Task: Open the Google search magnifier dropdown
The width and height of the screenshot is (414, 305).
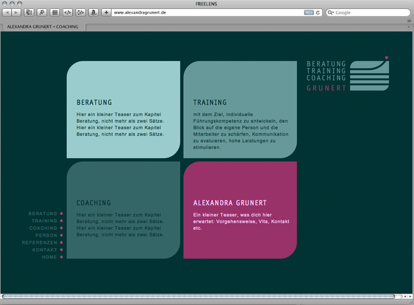Action: point(331,12)
